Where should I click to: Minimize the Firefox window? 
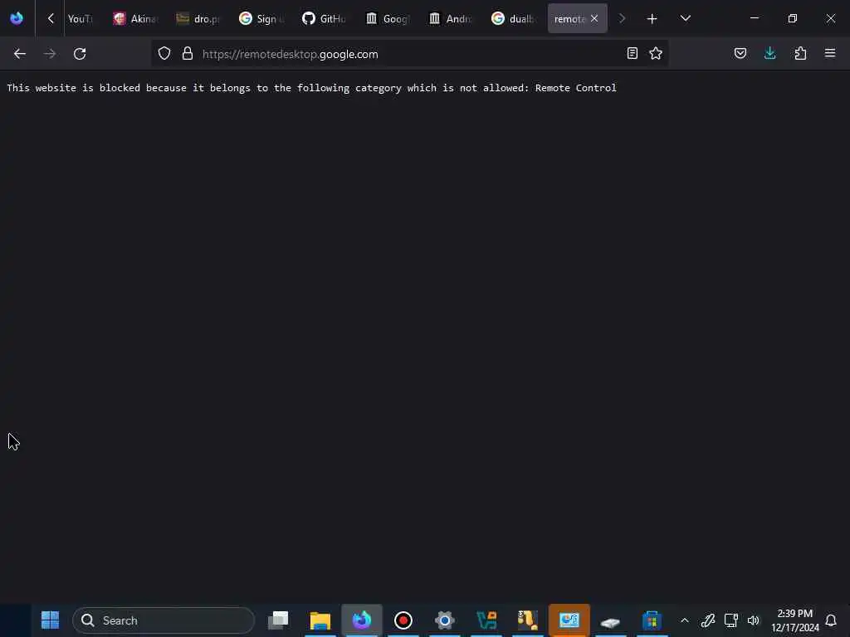[x=754, y=18]
